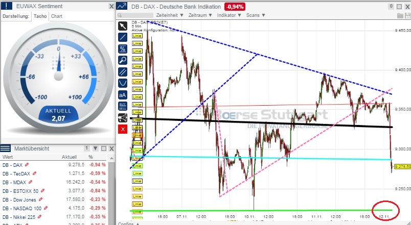Click the red X delete drawings tool
The height and width of the screenshot is (225, 411).
pyautogui.click(x=123, y=129)
